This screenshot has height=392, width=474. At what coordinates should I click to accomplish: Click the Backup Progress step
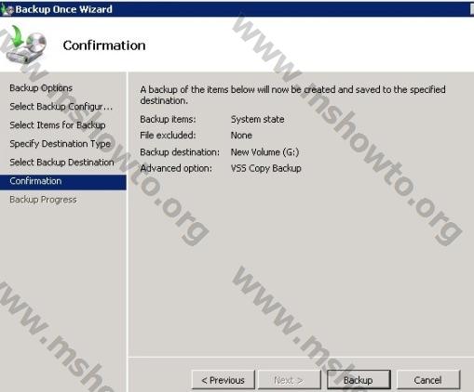click(x=43, y=200)
